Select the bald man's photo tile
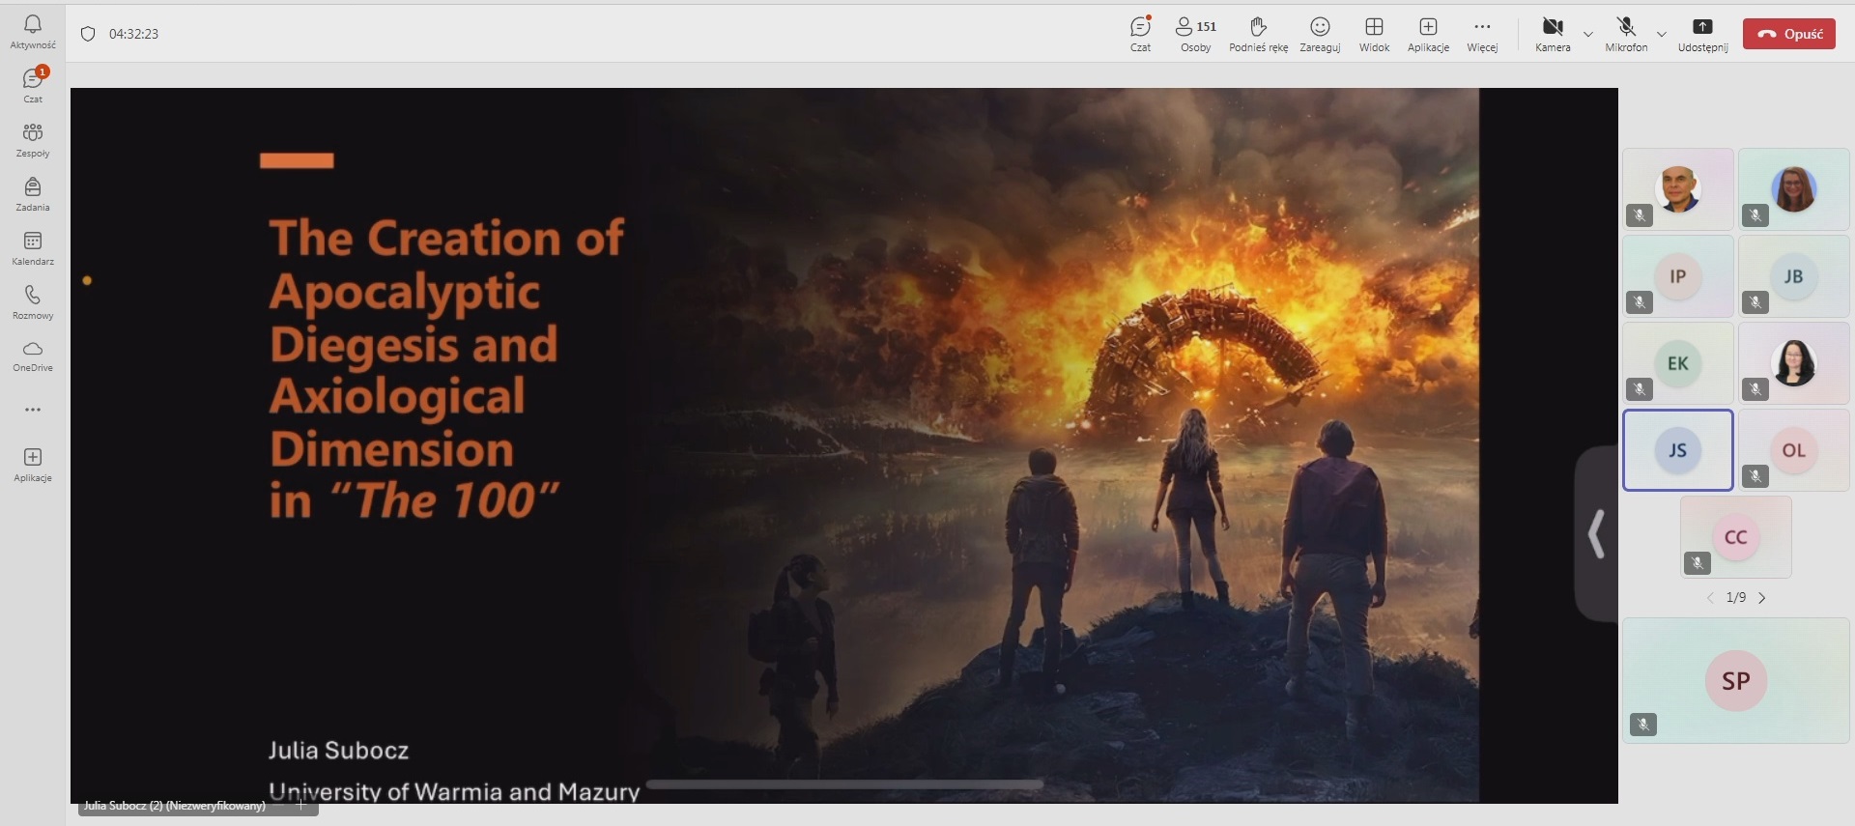Image resolution: width=1855 pixels, height=826 pixels. coord(1678,189)
